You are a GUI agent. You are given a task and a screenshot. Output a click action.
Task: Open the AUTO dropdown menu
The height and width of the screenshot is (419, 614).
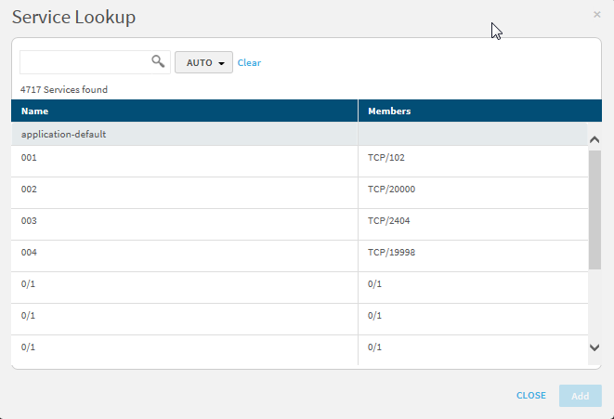click(203, 62)
